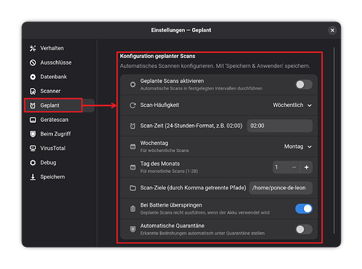Open Gerätescan settings page
The width and height of the screenshot is (362, 269).
(59, 120)
